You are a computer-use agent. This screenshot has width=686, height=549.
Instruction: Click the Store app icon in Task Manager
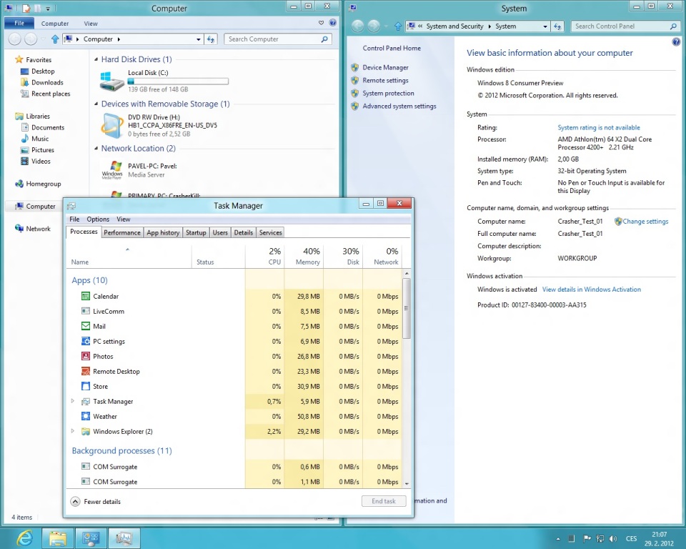85,386
